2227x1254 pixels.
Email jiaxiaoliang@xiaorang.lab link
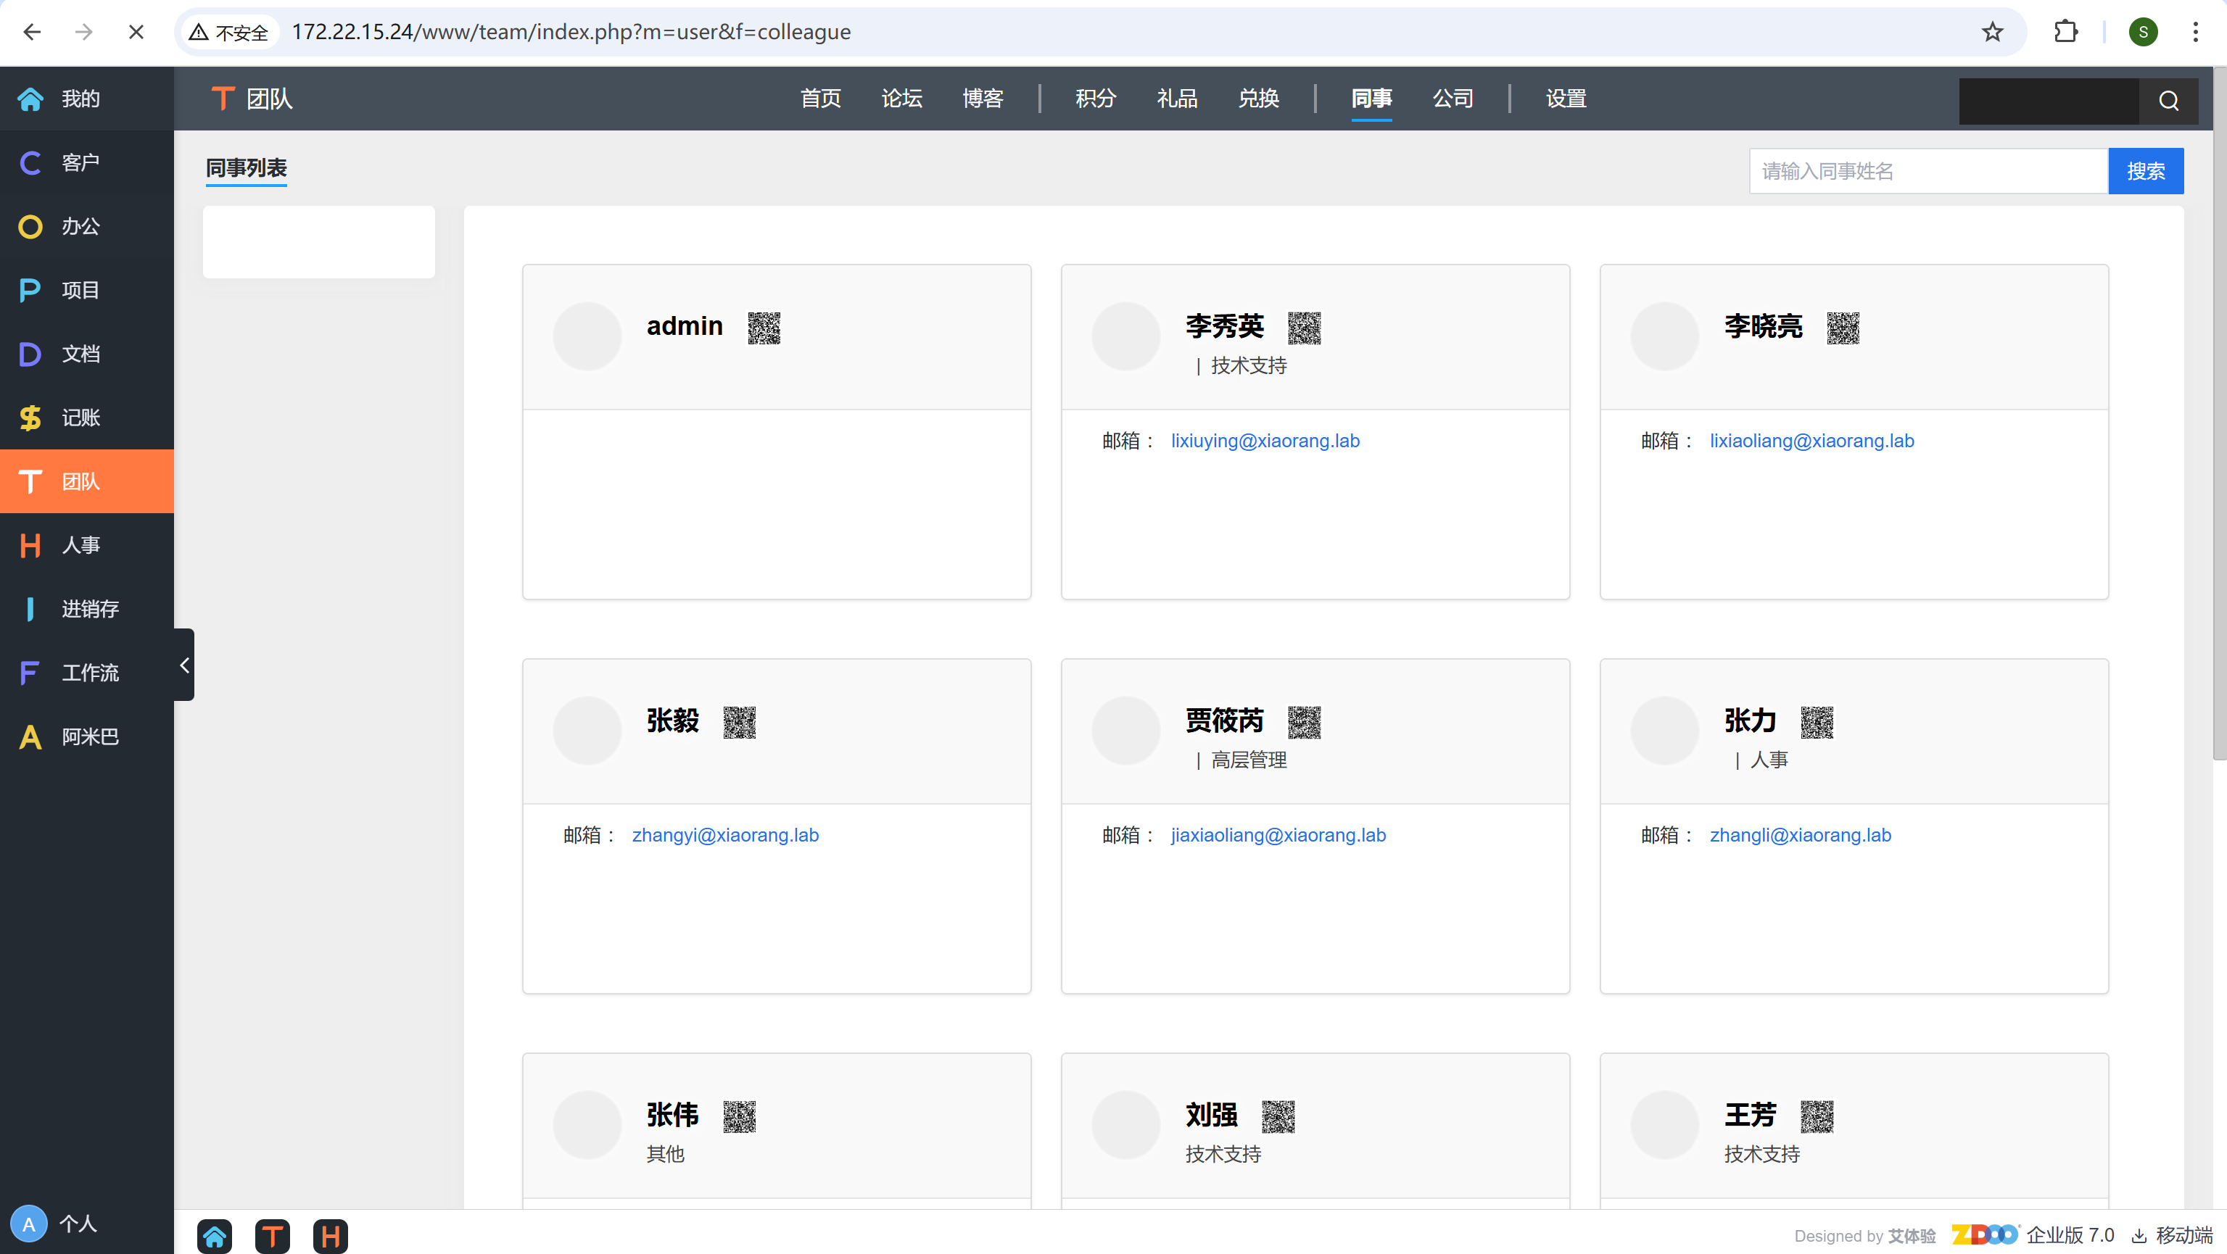1278,835
